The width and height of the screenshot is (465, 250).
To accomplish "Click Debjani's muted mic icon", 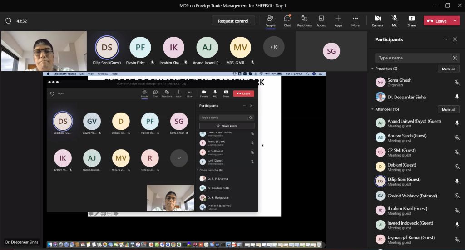I will coord(457,167).
